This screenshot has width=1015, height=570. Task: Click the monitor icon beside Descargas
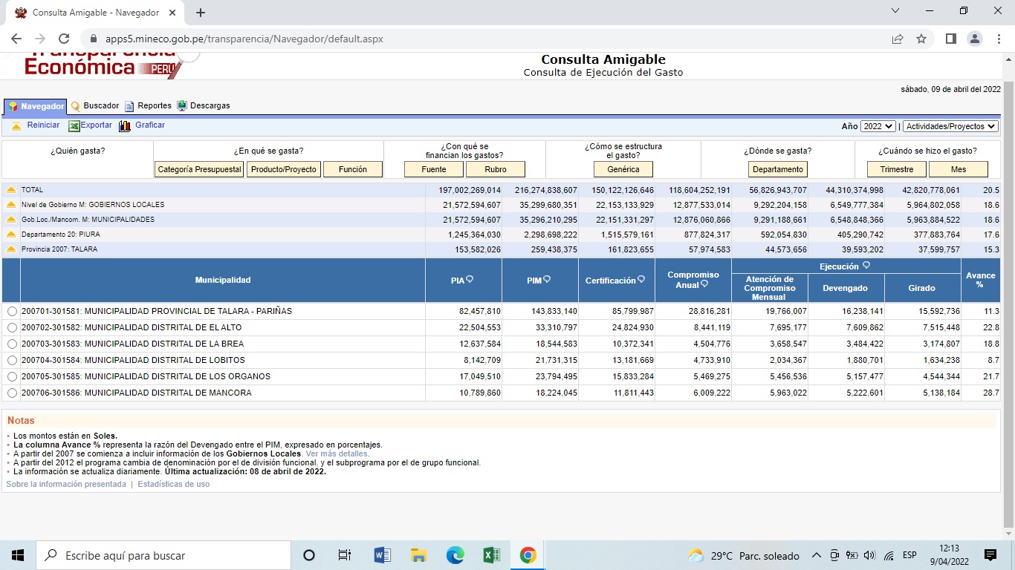[x=182, y=106]
